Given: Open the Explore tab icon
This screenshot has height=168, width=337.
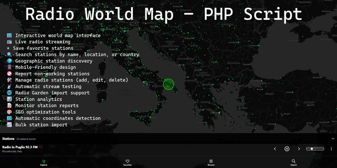Looking at the screenshot, I should tap(44, 161).
